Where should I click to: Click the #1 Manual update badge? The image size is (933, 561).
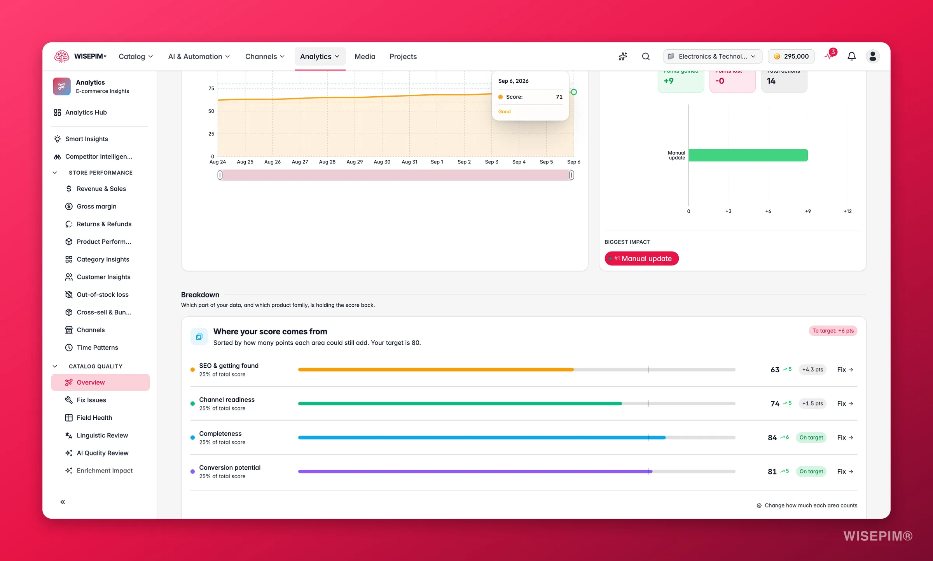pyautogui.click(x=641, y=259)
